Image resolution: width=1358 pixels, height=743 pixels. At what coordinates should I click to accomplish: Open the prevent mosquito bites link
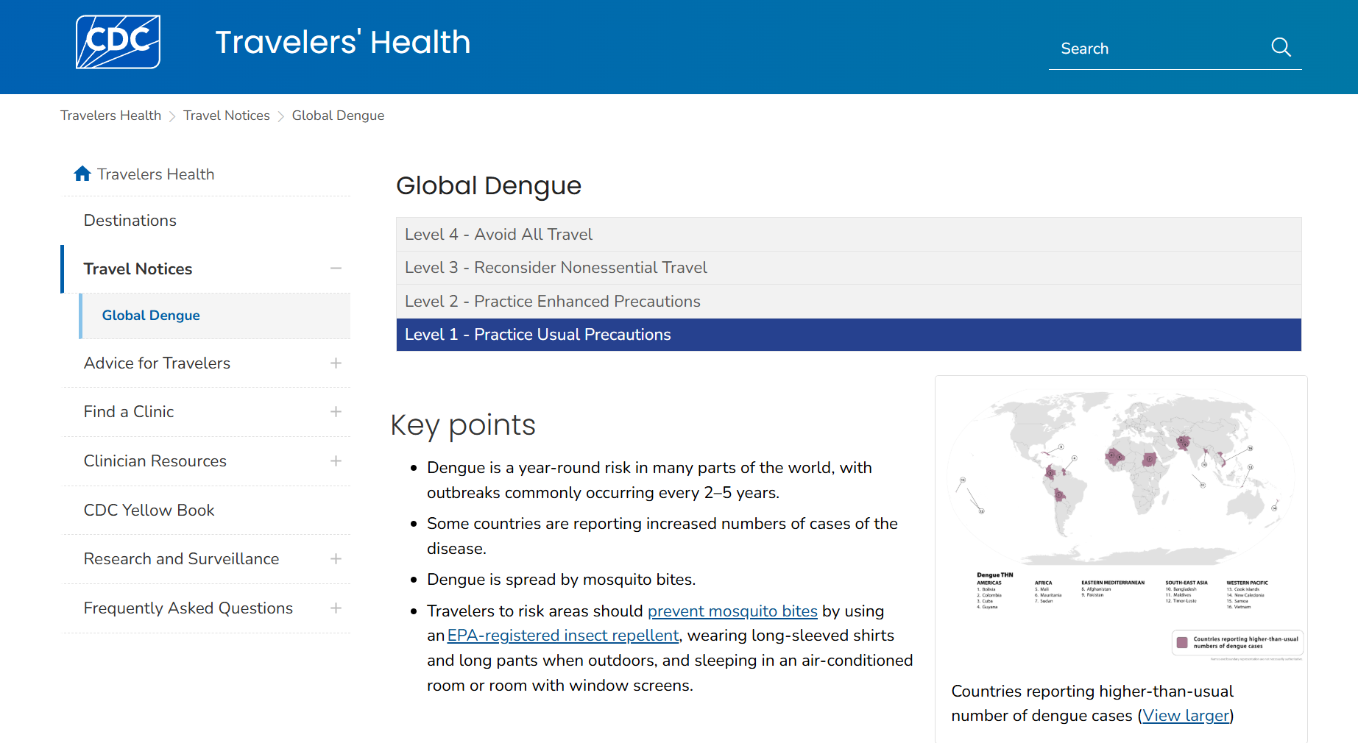[x=732, y=611]
